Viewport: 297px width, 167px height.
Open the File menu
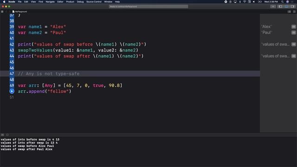pos(19,2)
